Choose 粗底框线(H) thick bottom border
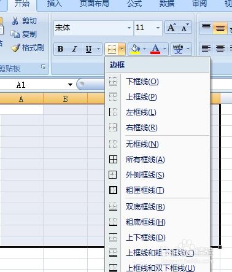The width and height of the screenshot is (232, 272). tap(158, 222)
